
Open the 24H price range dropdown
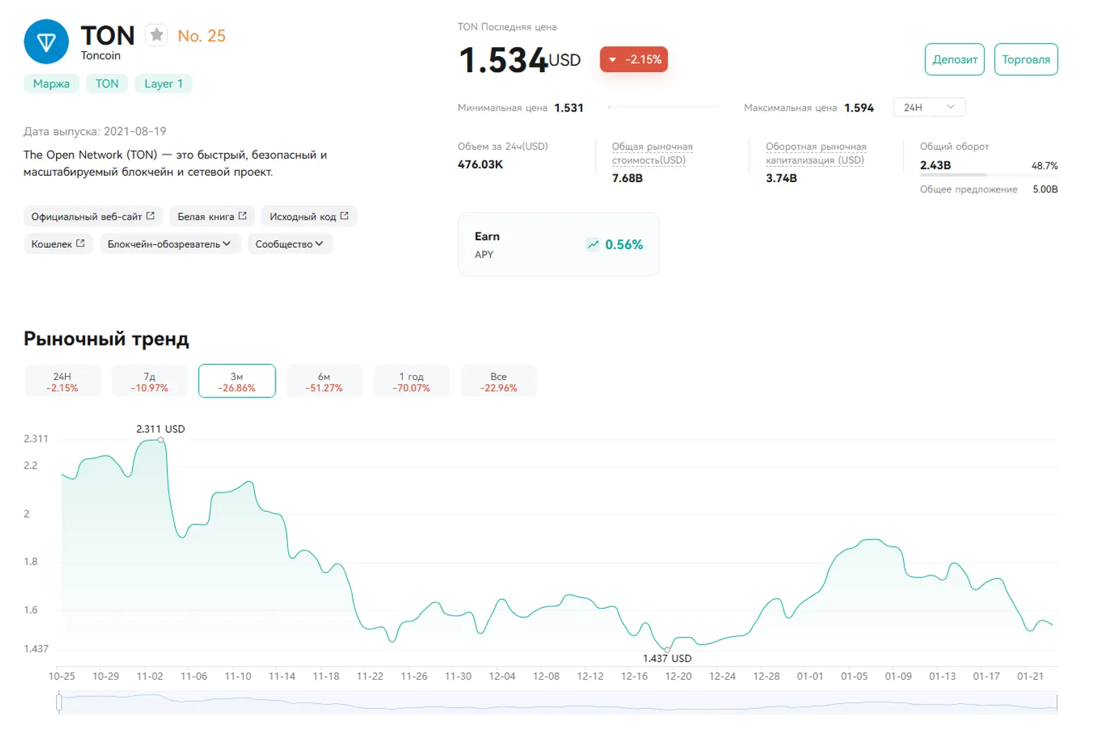click(x=929, y=107)
